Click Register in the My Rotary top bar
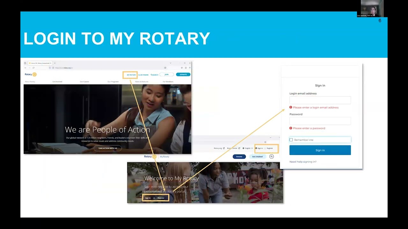The height and width of the screenshot is (229, 408). click(x=270, y=148)
